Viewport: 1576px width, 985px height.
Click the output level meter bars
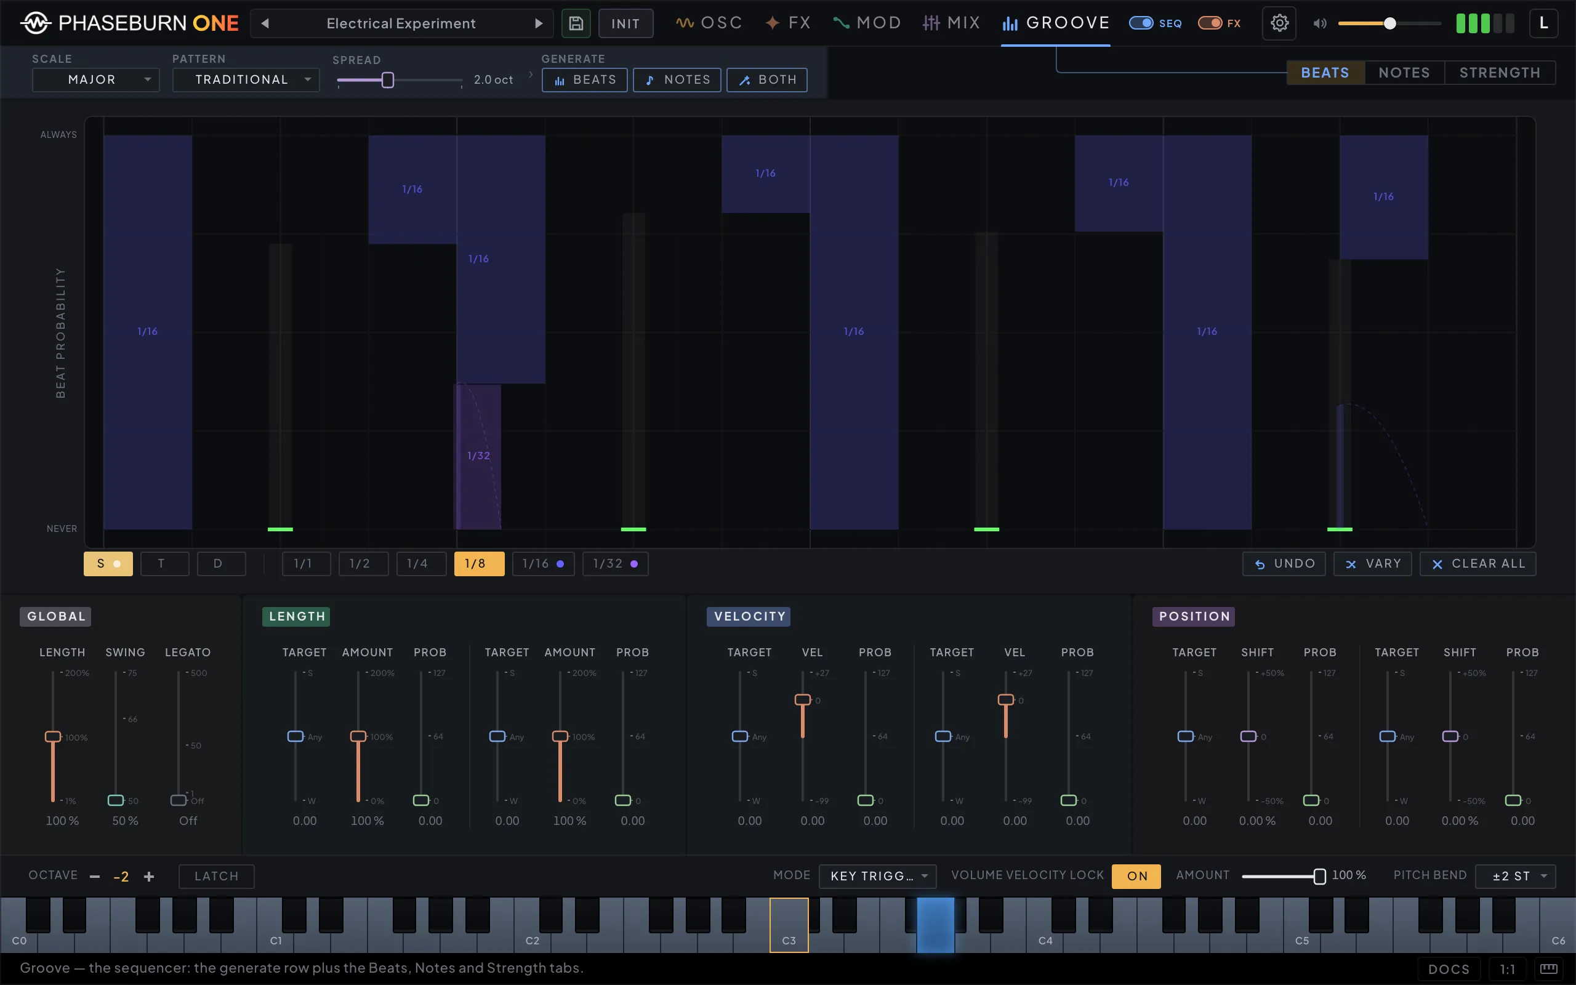pyautogui.click(x=1486, y=23)
